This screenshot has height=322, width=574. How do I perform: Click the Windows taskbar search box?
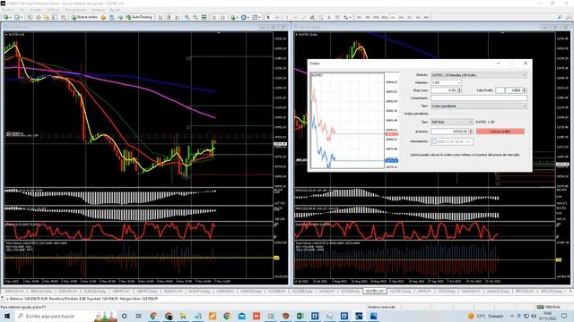coord(65,316)
